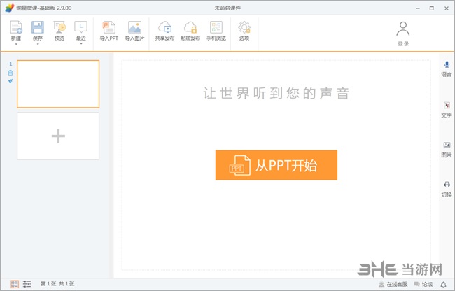Select the 文字 text tool
455x291 pixels.
[x=447, y=105]
